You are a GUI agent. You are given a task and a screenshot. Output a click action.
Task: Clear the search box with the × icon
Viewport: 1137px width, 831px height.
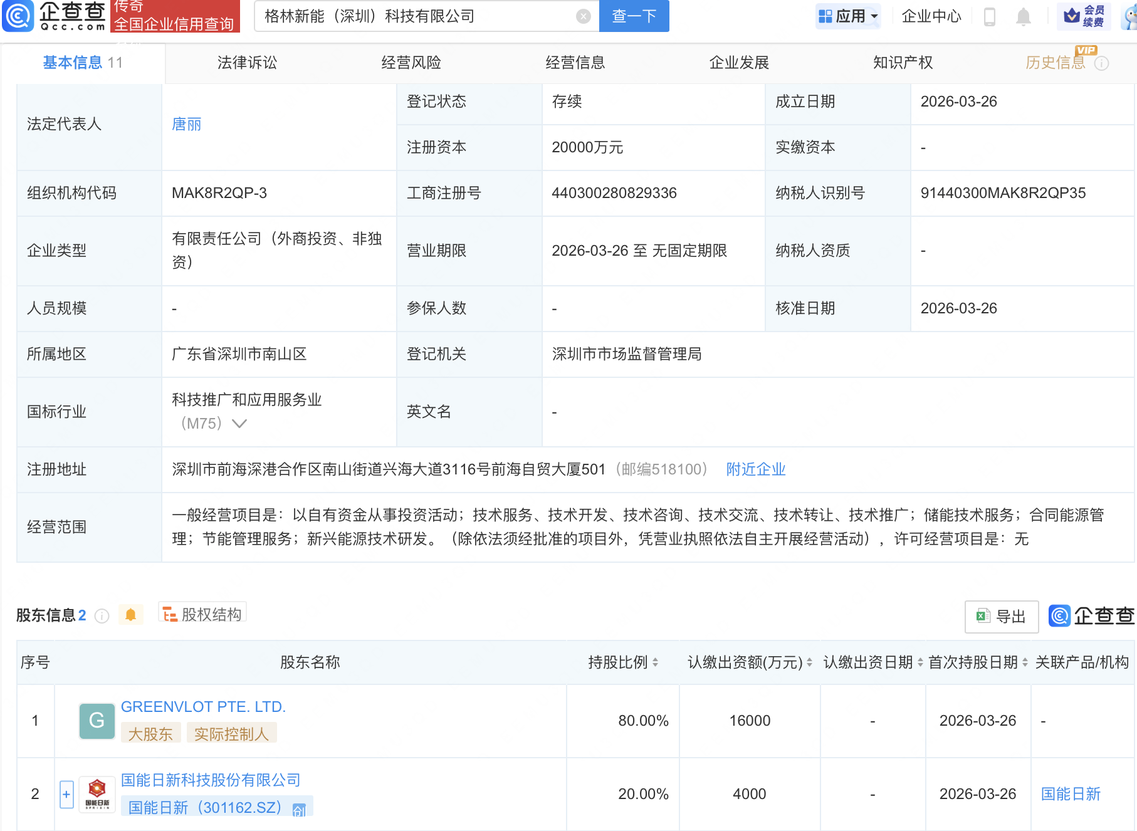click(582, 16)
